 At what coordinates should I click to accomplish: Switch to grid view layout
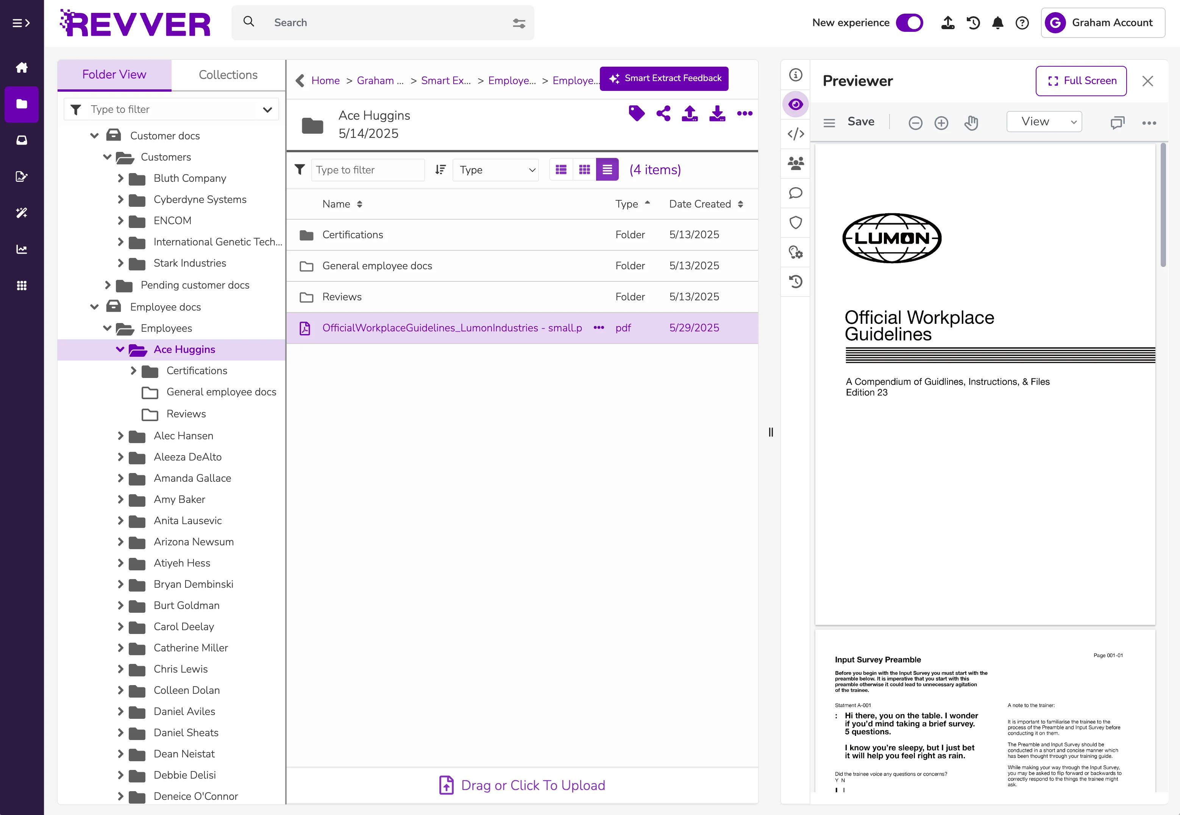584,170
